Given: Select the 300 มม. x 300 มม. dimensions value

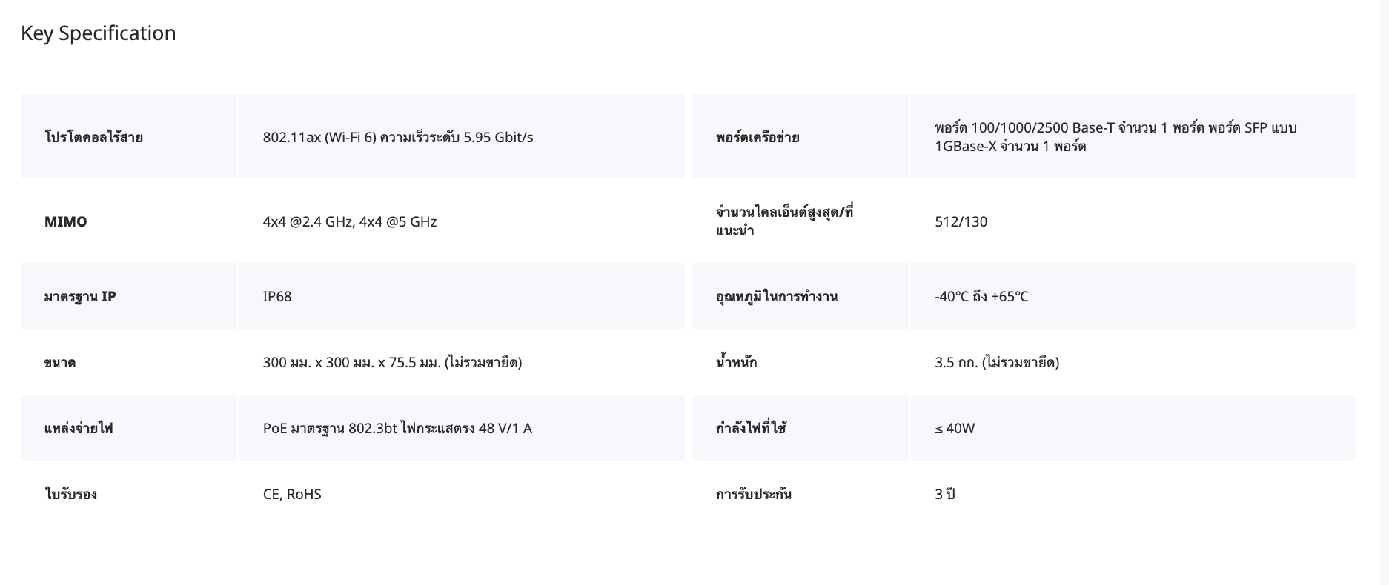Looking at the screenshot, I should click(392, 362).
